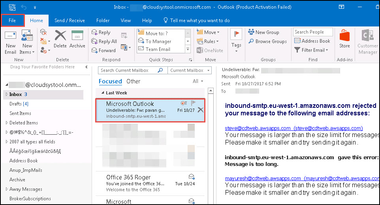
Task: Click the Ribbon Display Options icon
Action: tap(341, 7)
